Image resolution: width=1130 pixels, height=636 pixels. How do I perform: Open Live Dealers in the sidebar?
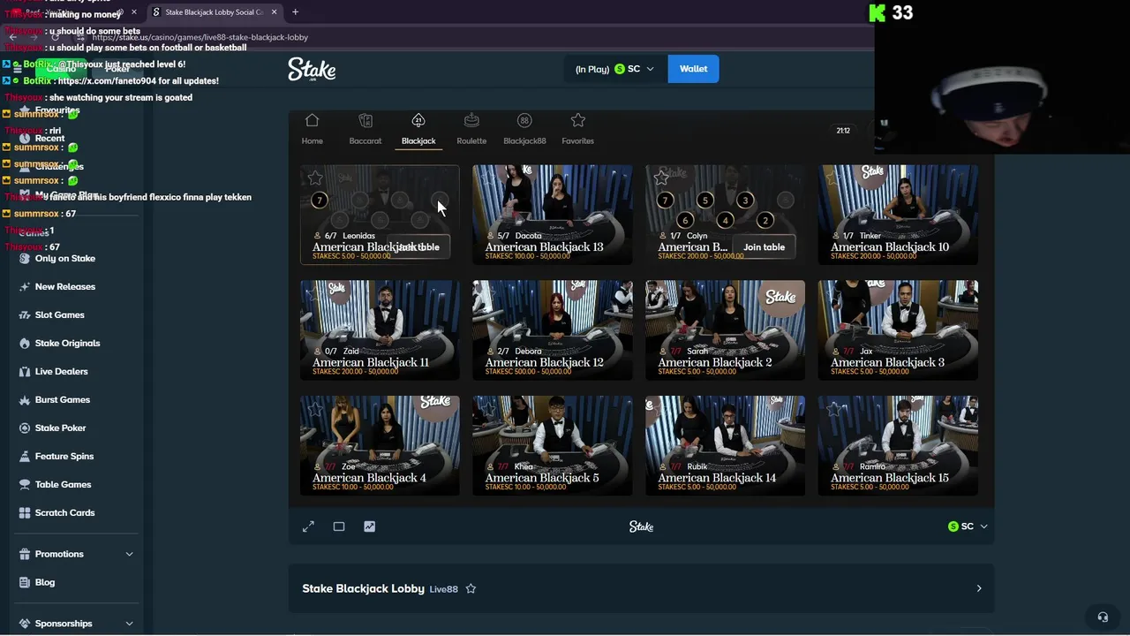tap(62, 372)
